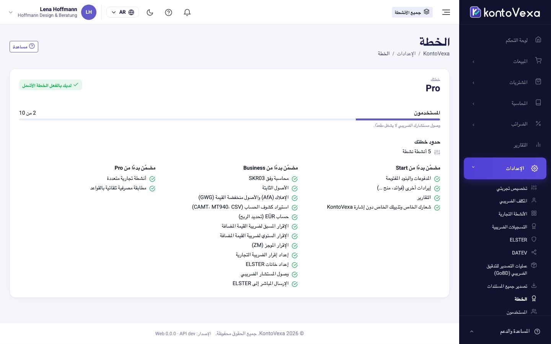Click the dashboard home icon

538,40
